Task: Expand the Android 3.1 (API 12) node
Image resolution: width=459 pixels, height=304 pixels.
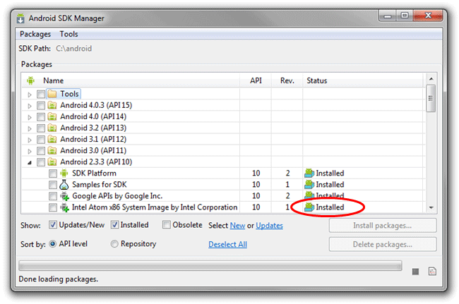Action: coord(30,140)
